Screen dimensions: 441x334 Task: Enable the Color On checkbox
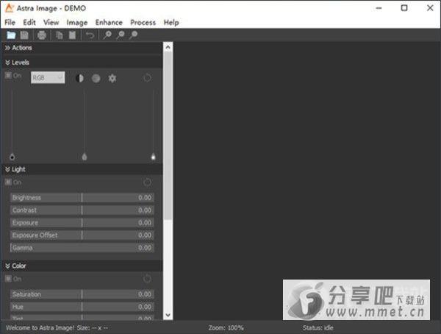[8, 279]
